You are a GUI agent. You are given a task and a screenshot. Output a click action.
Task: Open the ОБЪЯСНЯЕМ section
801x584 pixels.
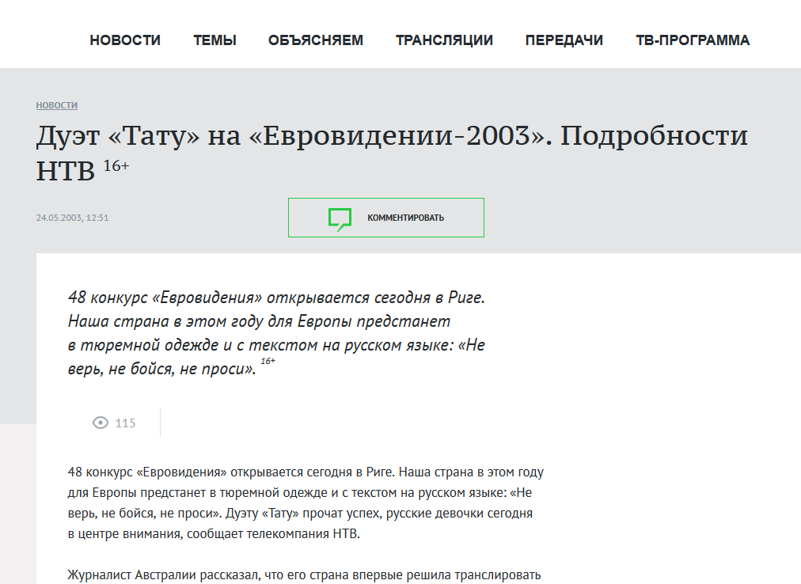click(x=316, y=40)
